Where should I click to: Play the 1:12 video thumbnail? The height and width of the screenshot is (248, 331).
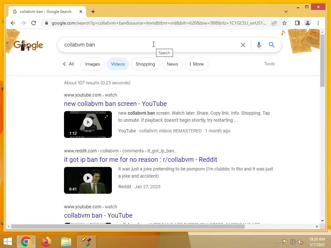click(x=88, y=124)
